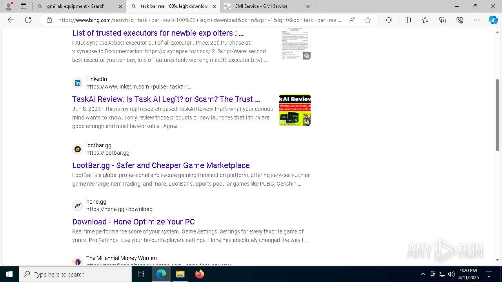502x282 pixels.
Task: Open the Extensions menu
Action: 389,20
